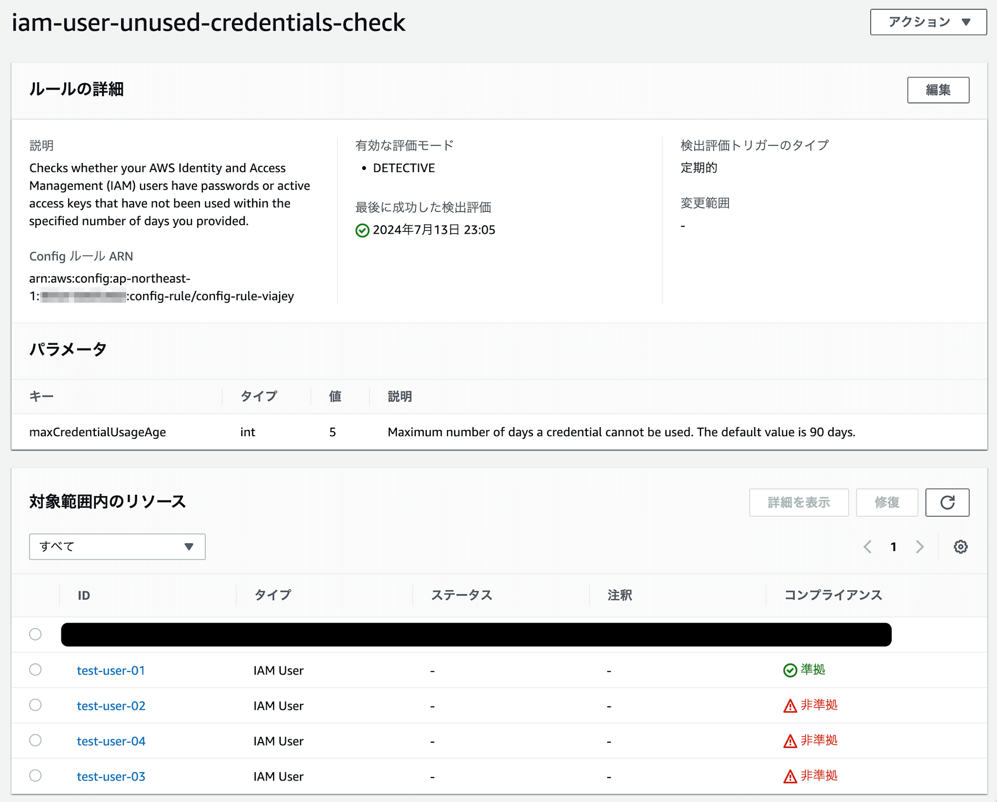Click the parameter value 5
This screenshot has height=802, width=997.
[x=332, y=432]
